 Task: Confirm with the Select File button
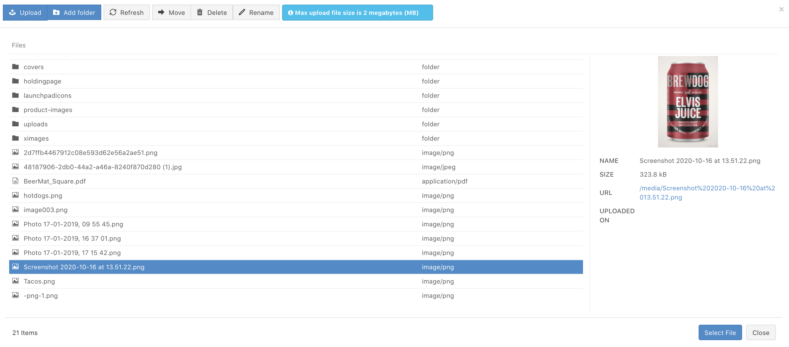click(720, 333)
